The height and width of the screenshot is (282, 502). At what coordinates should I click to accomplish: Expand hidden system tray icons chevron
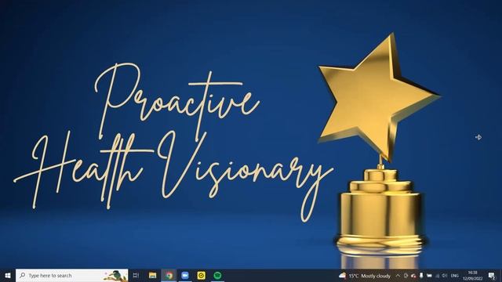pos(398,276)
